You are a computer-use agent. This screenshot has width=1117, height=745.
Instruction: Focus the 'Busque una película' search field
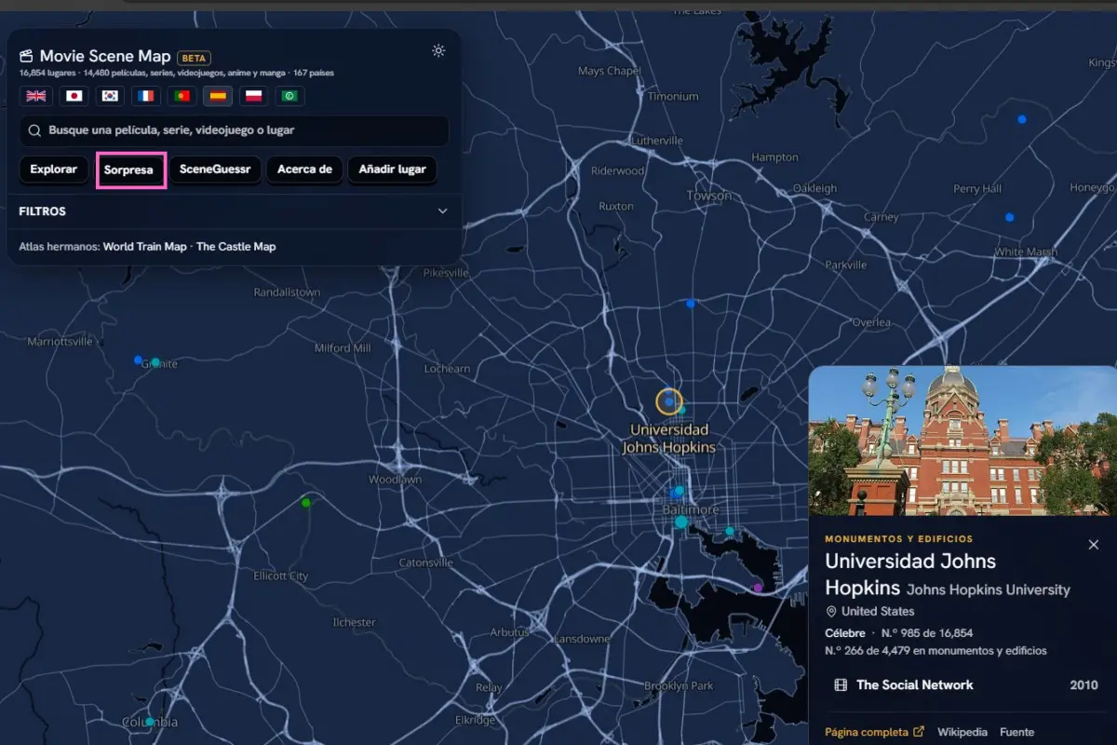tap(234, 131)
